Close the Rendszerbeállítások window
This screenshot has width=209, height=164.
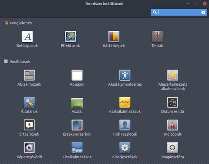point(205,4)
